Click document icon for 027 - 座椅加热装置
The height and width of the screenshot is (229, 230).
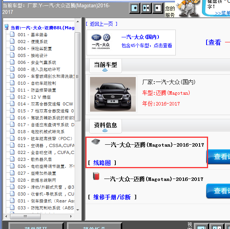[12, 173]
